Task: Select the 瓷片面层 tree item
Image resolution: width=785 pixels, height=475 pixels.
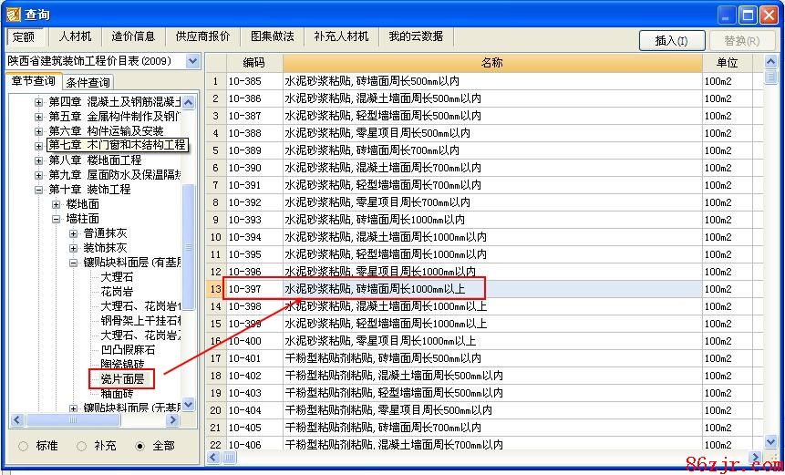Action: (x=122, y=377)
